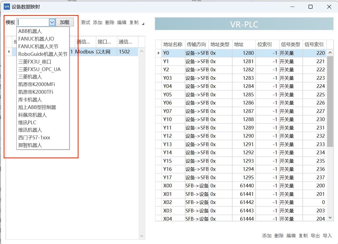Pick '西门子S7-1xxx' from the template list
338x244 pixels.
[x=34, y=138]
